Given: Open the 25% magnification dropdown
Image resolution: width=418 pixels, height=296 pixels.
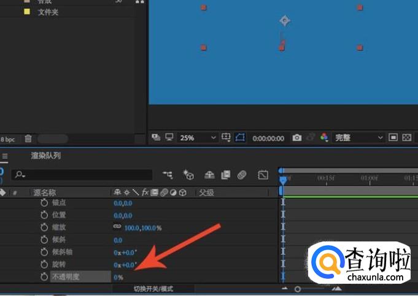Looking at the screenshot, I should [198, 138].
